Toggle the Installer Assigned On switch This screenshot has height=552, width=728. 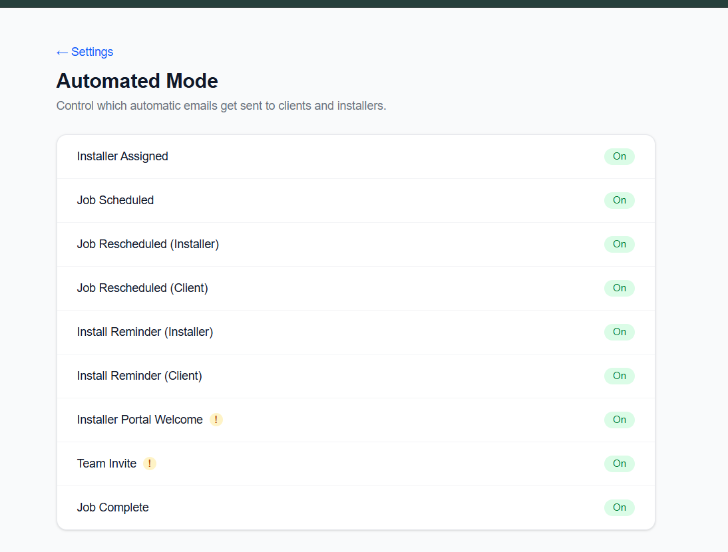point(619,156)
